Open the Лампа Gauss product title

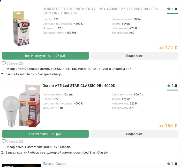[54, 164]
